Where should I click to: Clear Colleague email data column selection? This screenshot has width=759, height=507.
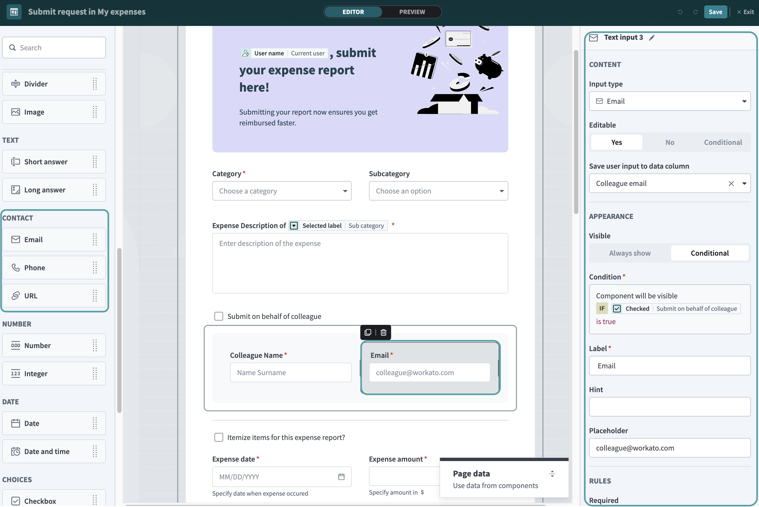click(x=731, y=184)
